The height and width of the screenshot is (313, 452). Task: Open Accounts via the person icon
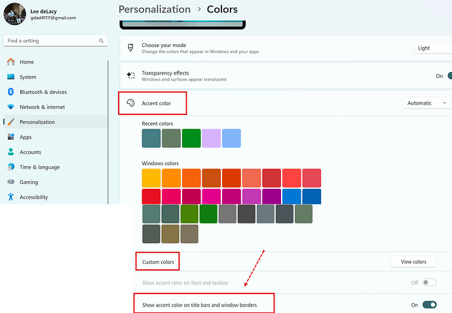[10, 152]
